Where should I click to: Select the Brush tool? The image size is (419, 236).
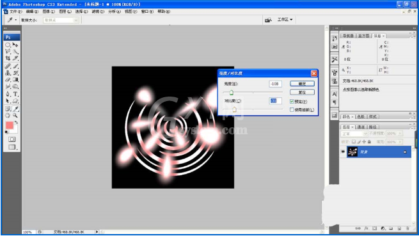(15, 66)
